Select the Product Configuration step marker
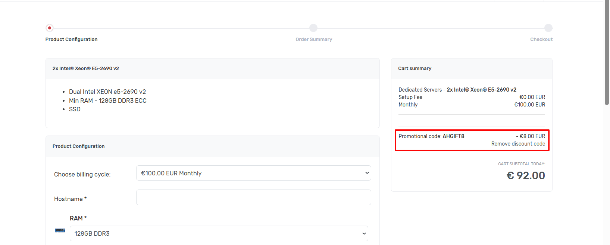The image size is (610, 245). [49, 28]
